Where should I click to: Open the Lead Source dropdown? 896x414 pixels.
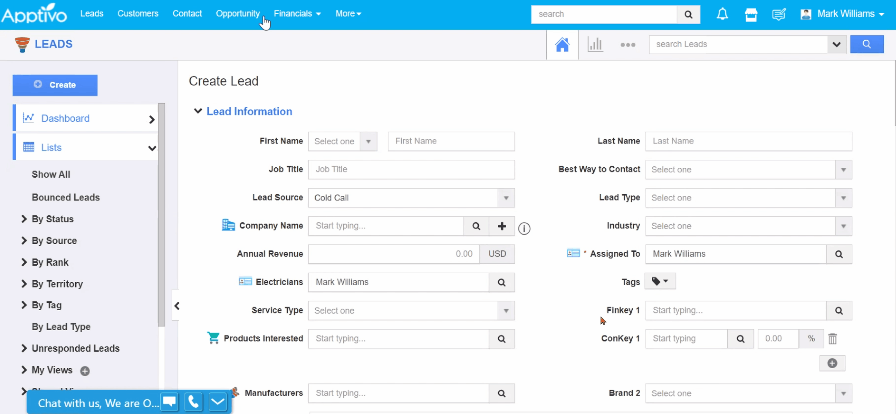[506, 198]
